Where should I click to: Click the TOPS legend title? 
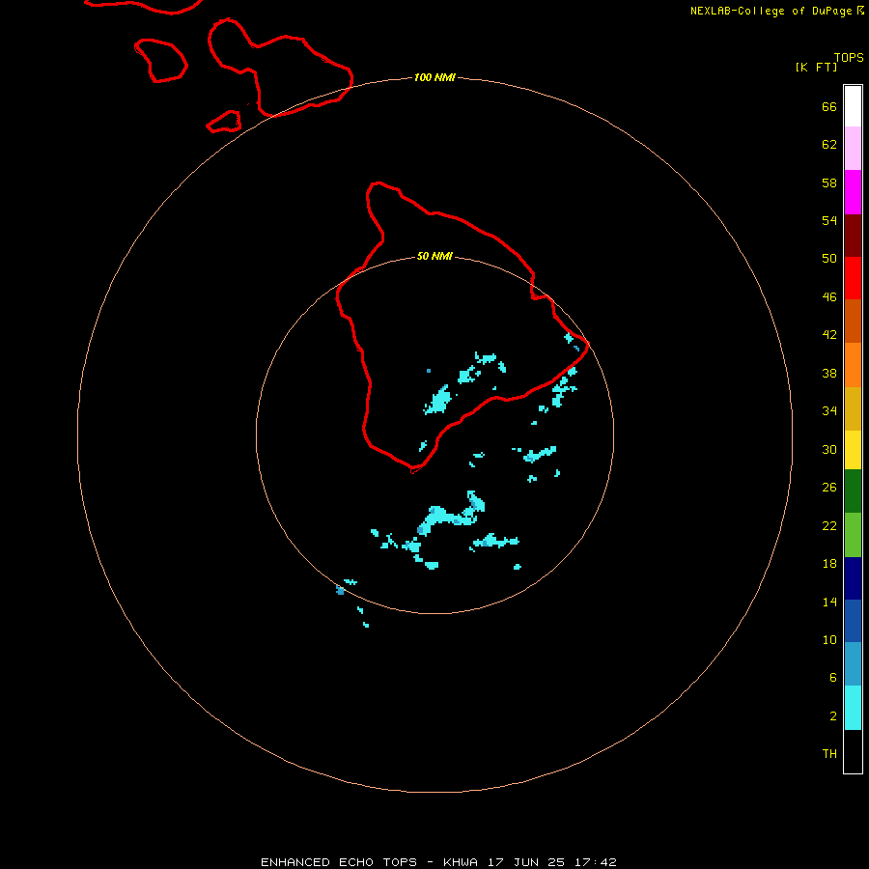(849, 57)
